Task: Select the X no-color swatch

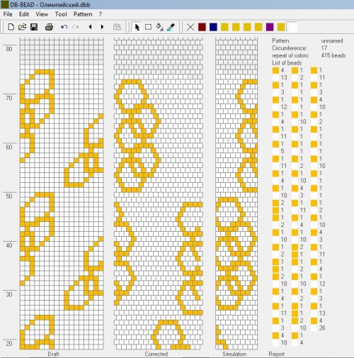Action: pyautogui.click(x=190, y=27)
